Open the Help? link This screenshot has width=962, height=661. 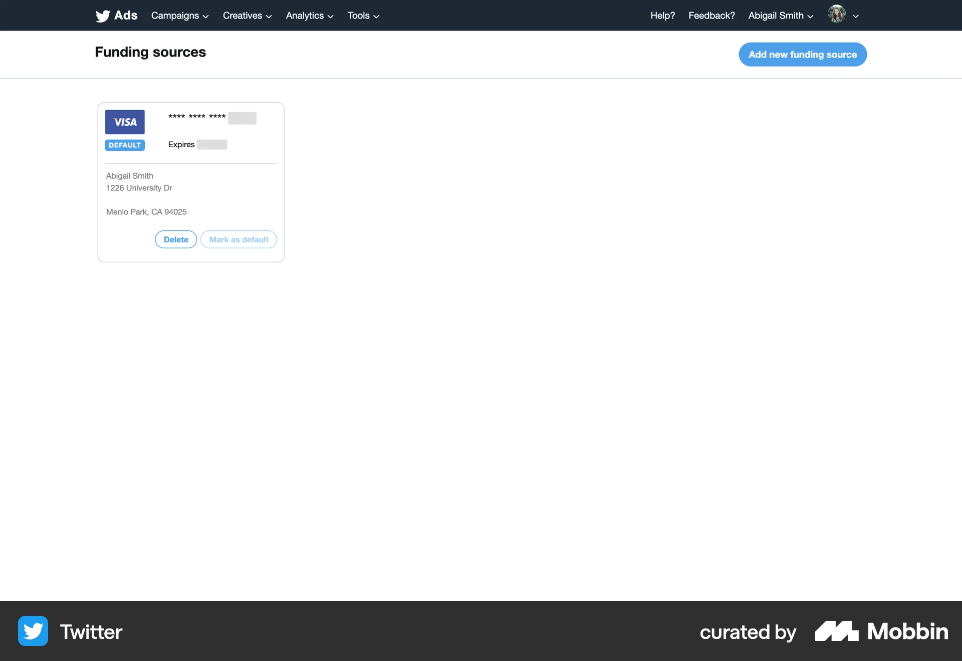(662, 16)
